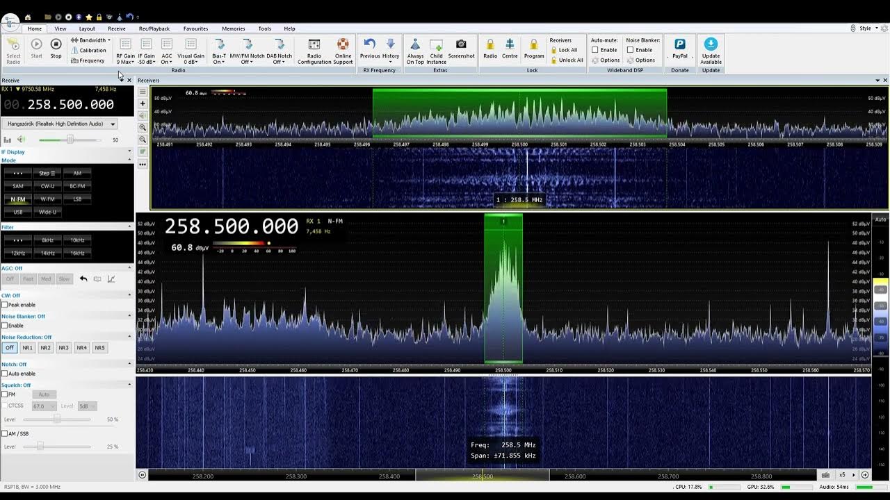Open the Memories ribbon tab
Screen dimensions: 890x500
coord(233,28)
